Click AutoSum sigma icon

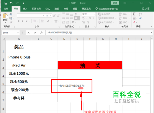pos(134,14)
